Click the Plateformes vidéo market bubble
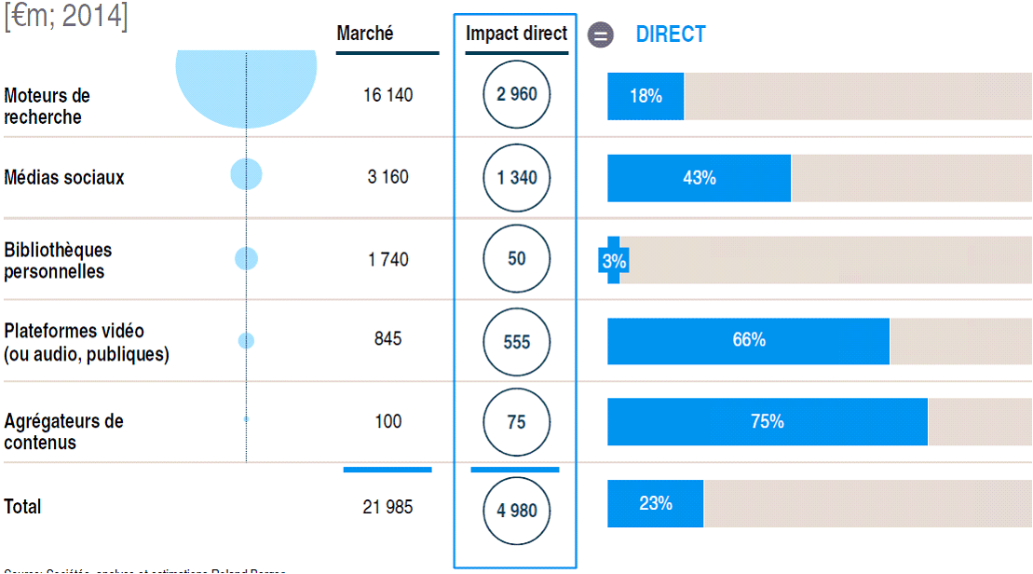This screenshot has width=1033, height=574. pyautogui.click(x=246, y=341)
